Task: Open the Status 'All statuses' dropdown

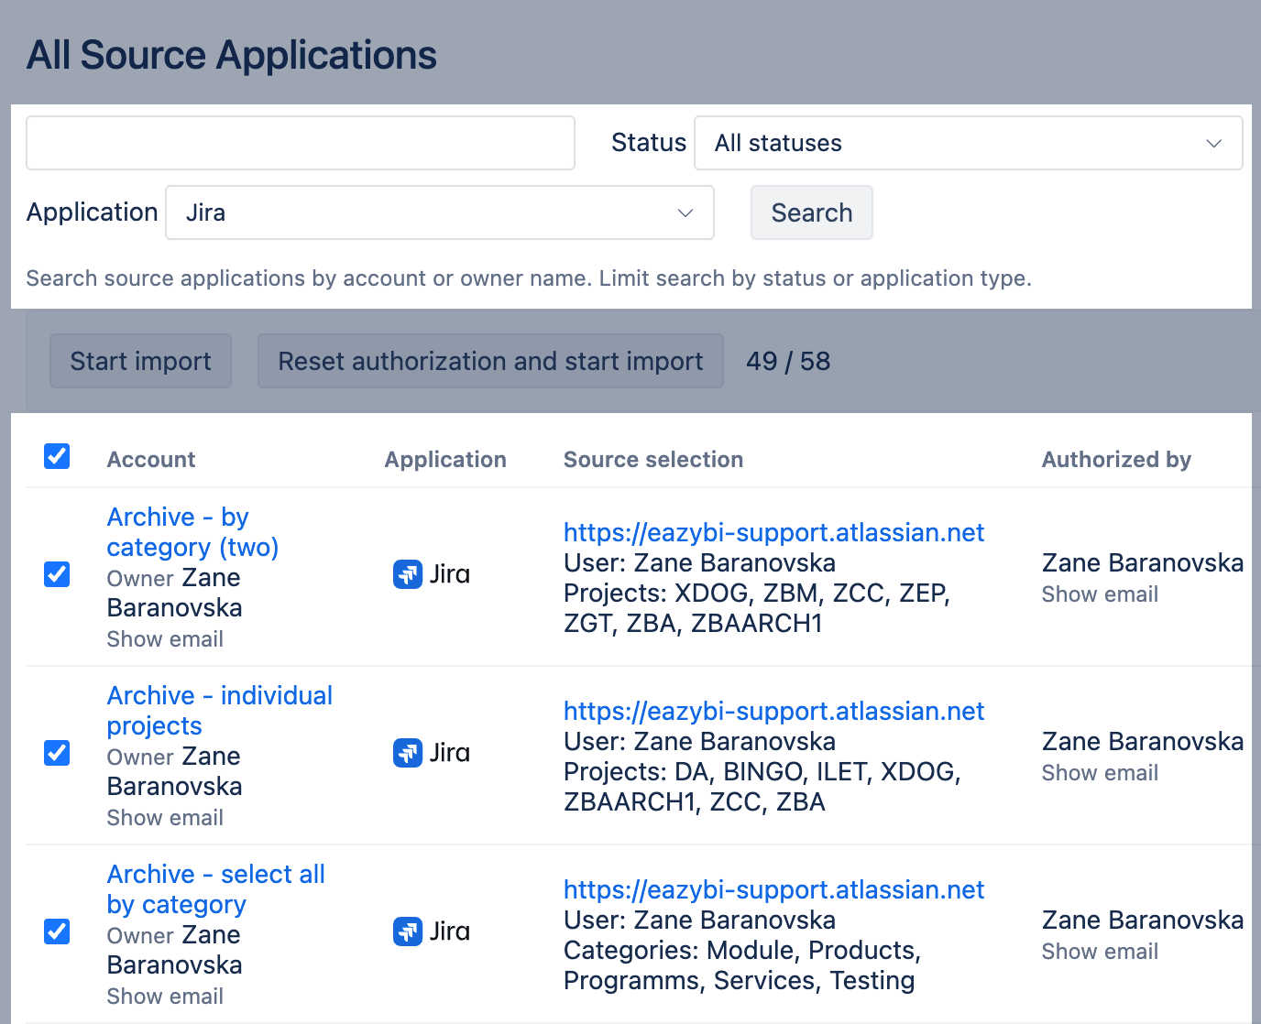Action: pyautogui.click(x=969, y=143)
